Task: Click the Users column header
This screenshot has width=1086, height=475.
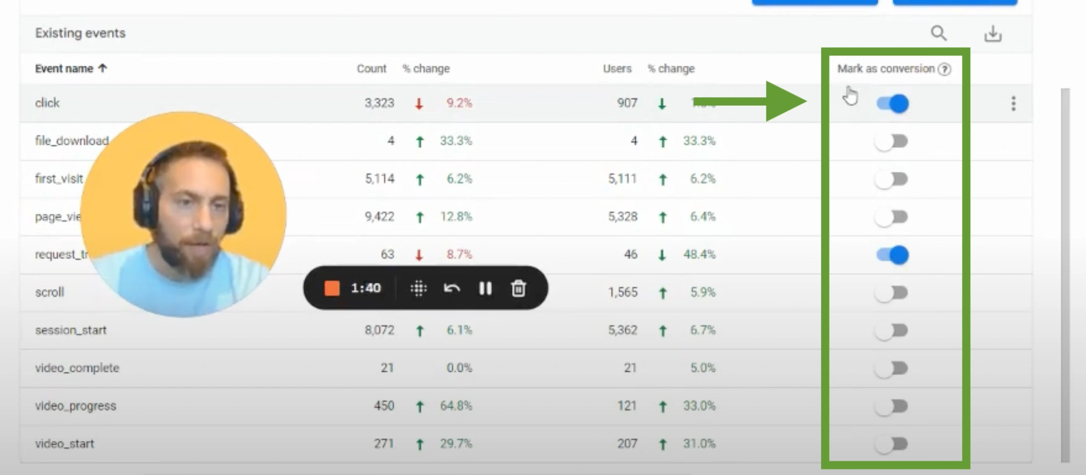Action: click(617, 69)
